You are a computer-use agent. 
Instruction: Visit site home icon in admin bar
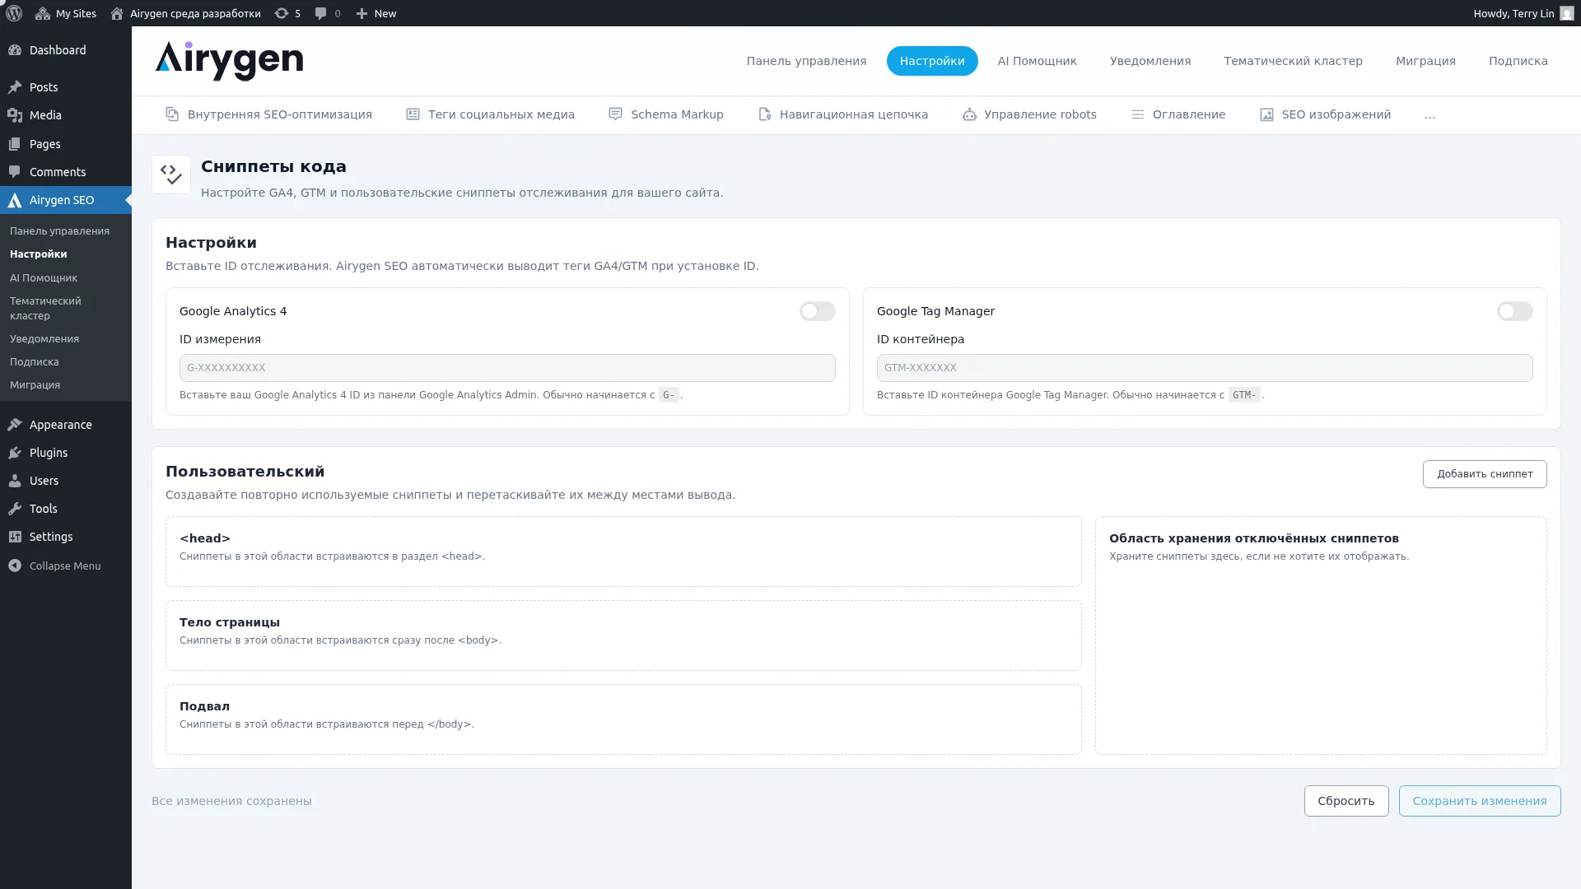(117, 13)
